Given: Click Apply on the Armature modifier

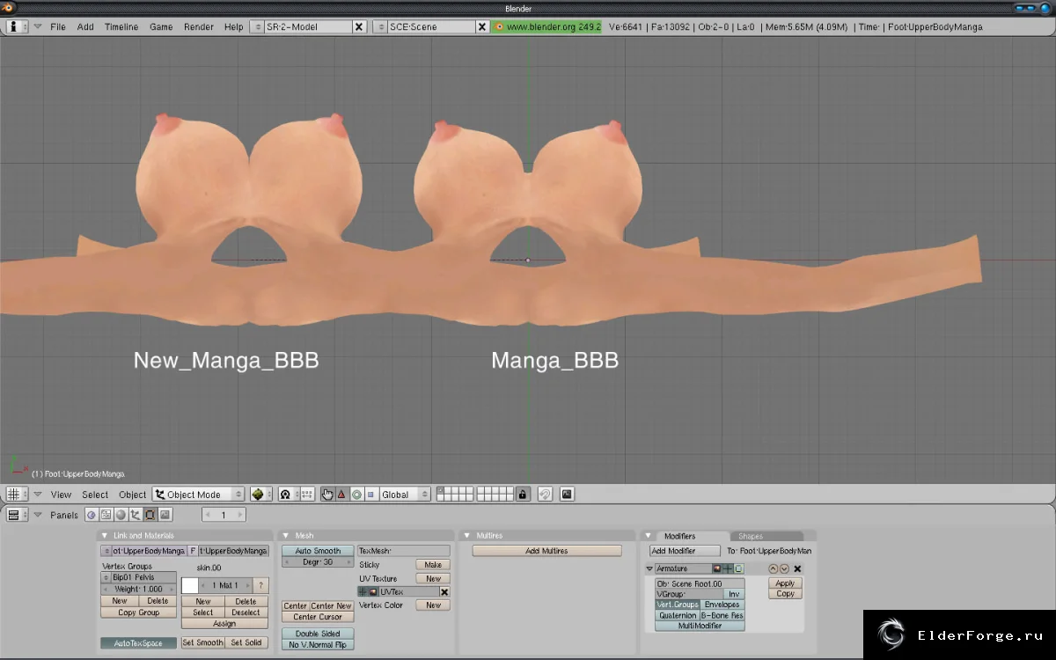Looking at the screenshot, I should (x=785, y=583).
